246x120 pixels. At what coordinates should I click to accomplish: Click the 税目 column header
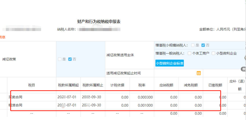coord(32,85)
